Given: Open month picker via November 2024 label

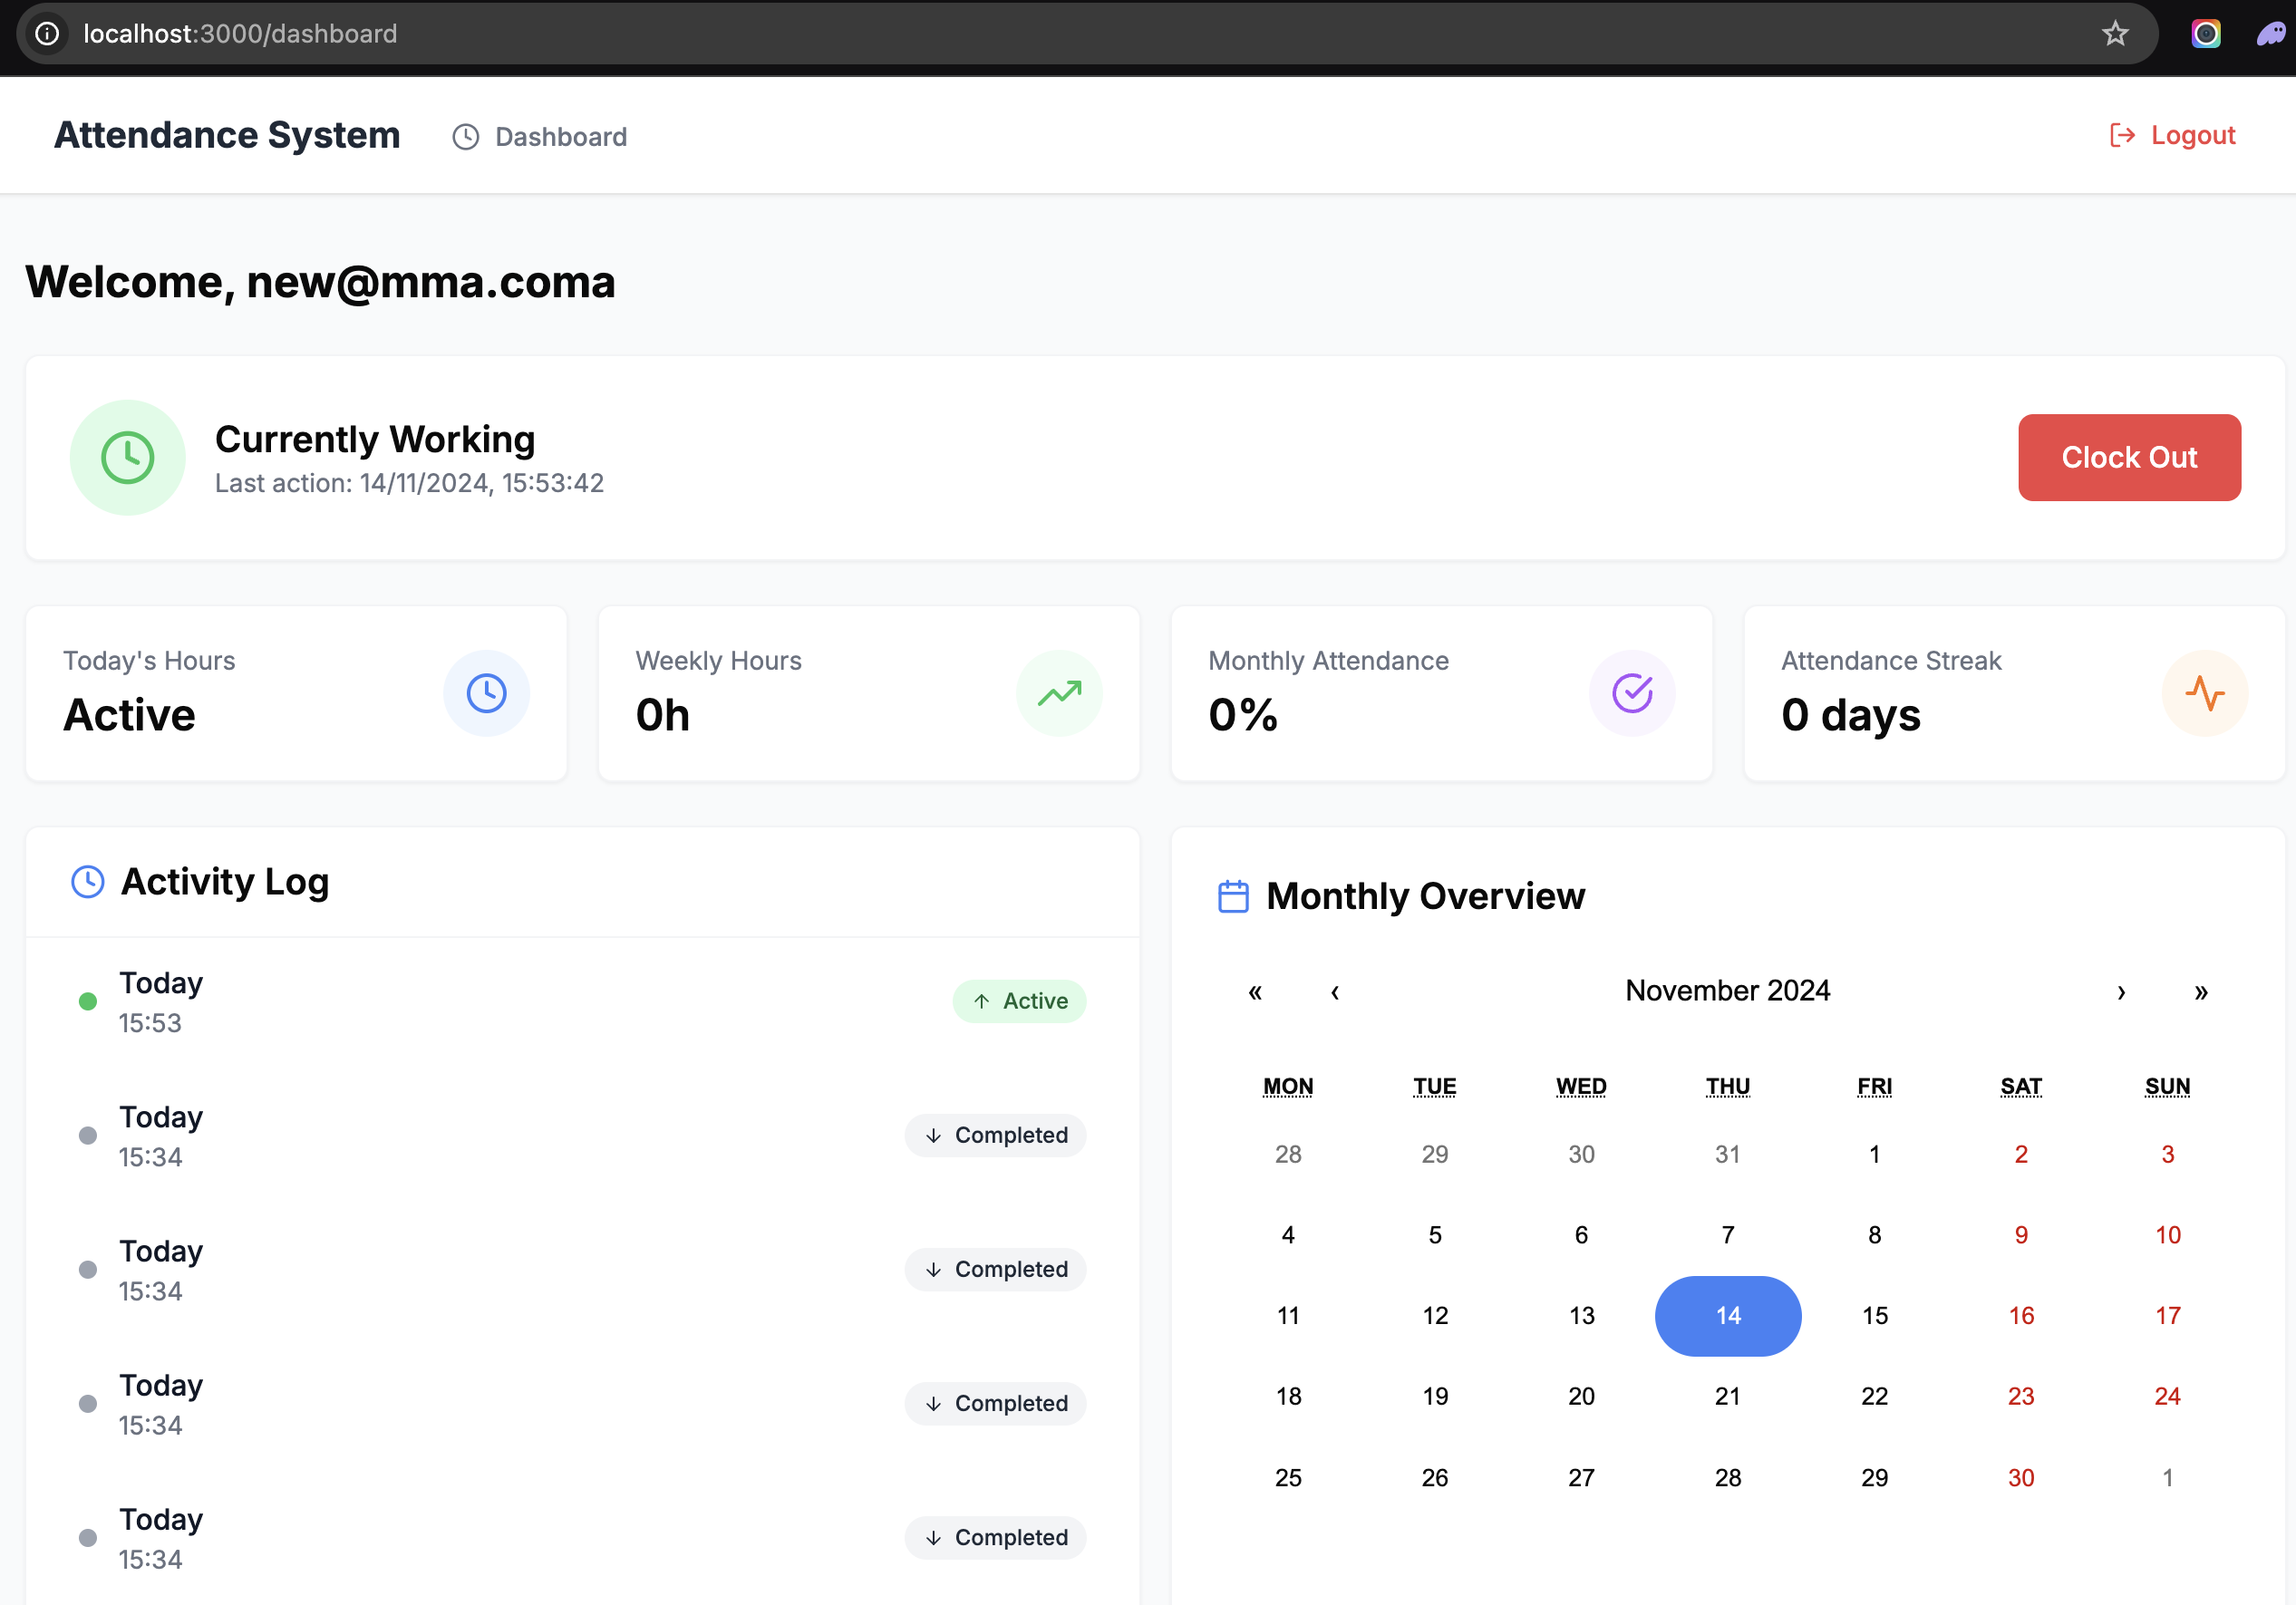Looking at the screenshot, I should click(1727, 991).
